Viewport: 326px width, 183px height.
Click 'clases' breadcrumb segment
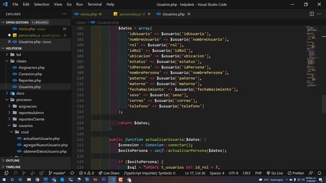pos(80,22)
